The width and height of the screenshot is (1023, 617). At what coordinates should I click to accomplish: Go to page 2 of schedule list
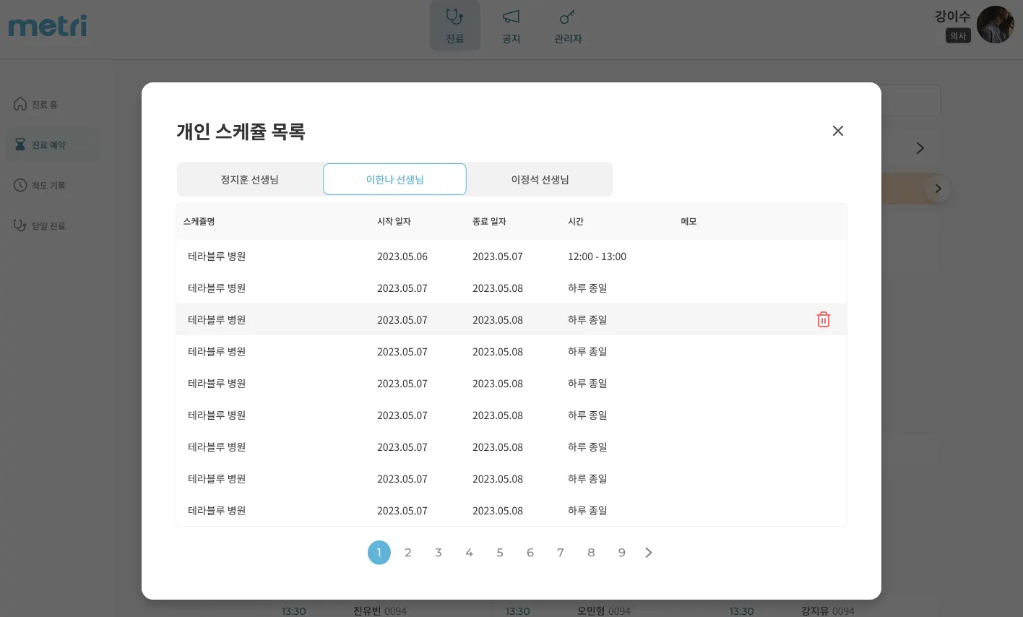(408, 553)
